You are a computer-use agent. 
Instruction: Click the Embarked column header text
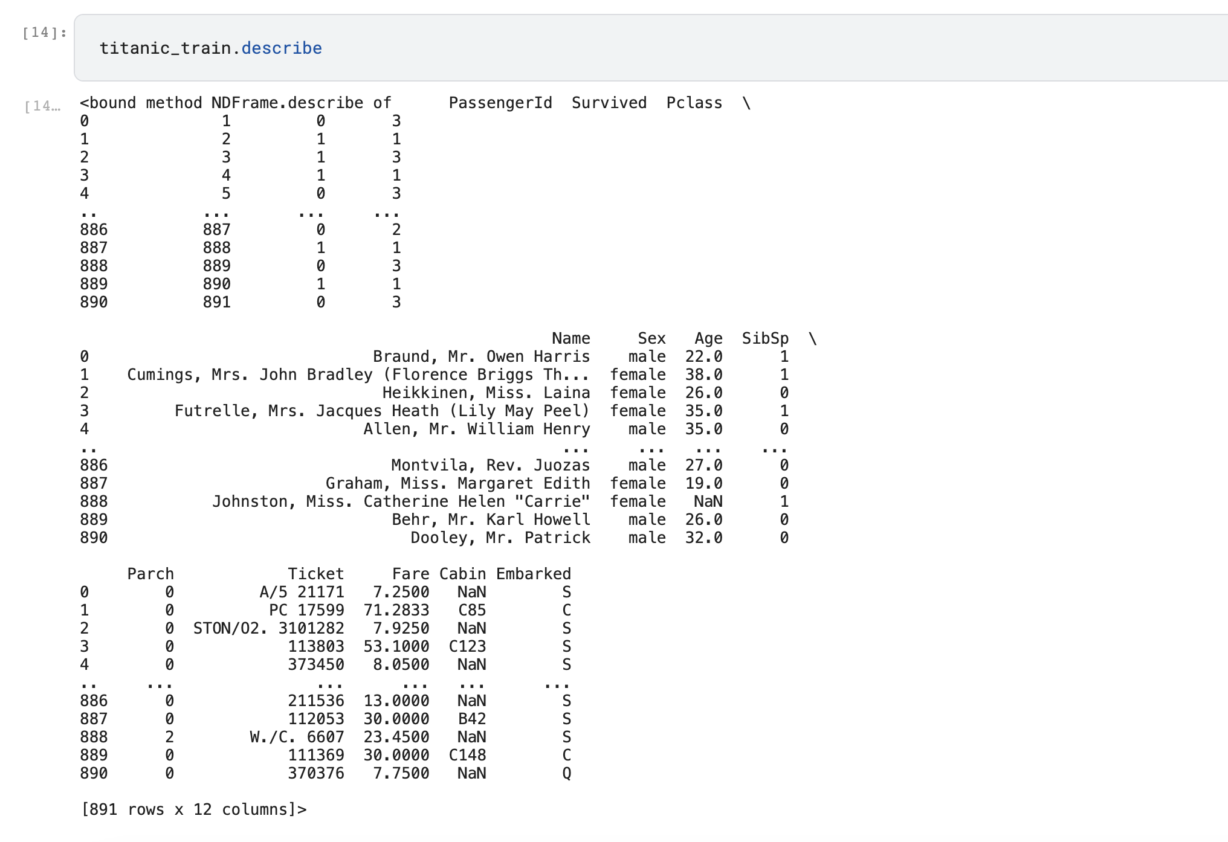click(533, 574)
